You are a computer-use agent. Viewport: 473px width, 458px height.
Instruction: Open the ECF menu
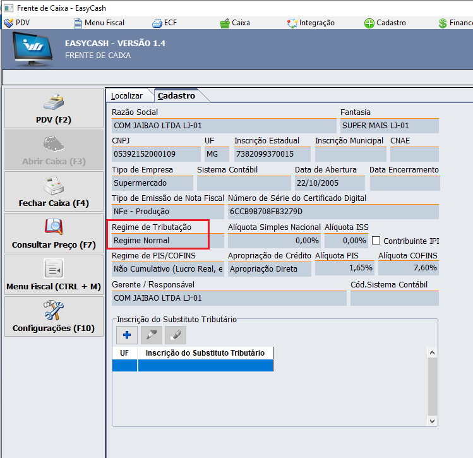coord(164,23)
